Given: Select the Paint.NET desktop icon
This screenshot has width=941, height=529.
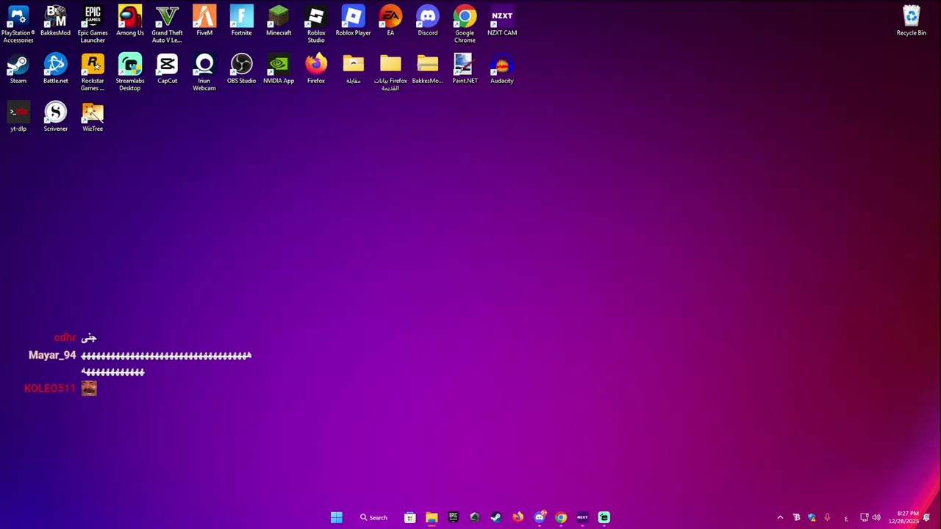Looking at the screenshot, I should 465,69.
